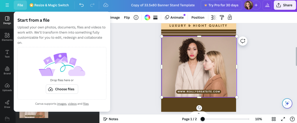The height and width of the screenshot is (123, 297).
Task: Click the canvas vertical scrollbar
Action: pyautogui.click(x=296, y=56)
